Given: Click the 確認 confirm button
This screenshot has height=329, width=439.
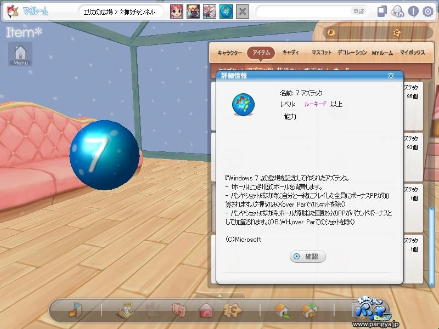Looking at the screenshot, I should (308, 256).
